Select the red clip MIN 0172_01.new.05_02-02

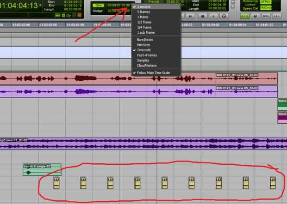tap(247, 78)
